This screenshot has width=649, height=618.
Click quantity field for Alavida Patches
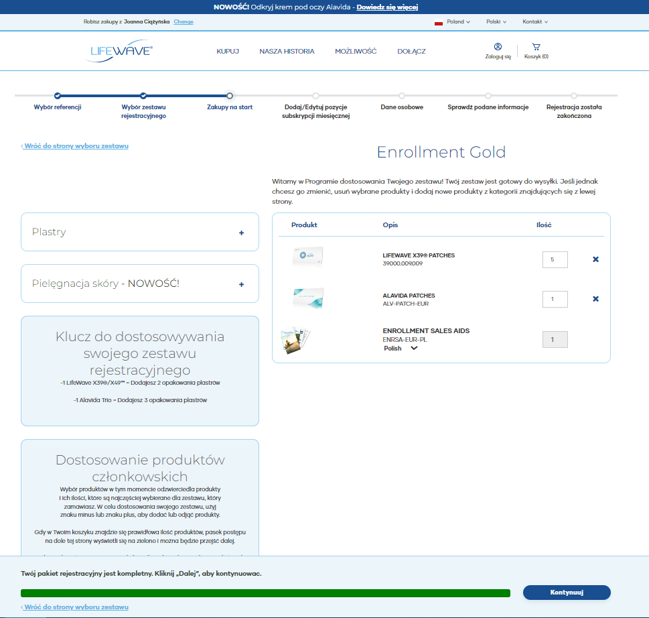[555, 299]
